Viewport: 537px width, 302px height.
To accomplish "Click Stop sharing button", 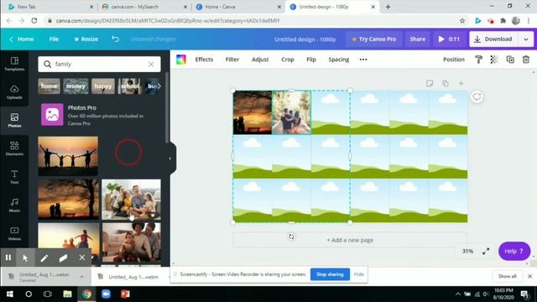I will pyautogui.click(x=330, y=274).
